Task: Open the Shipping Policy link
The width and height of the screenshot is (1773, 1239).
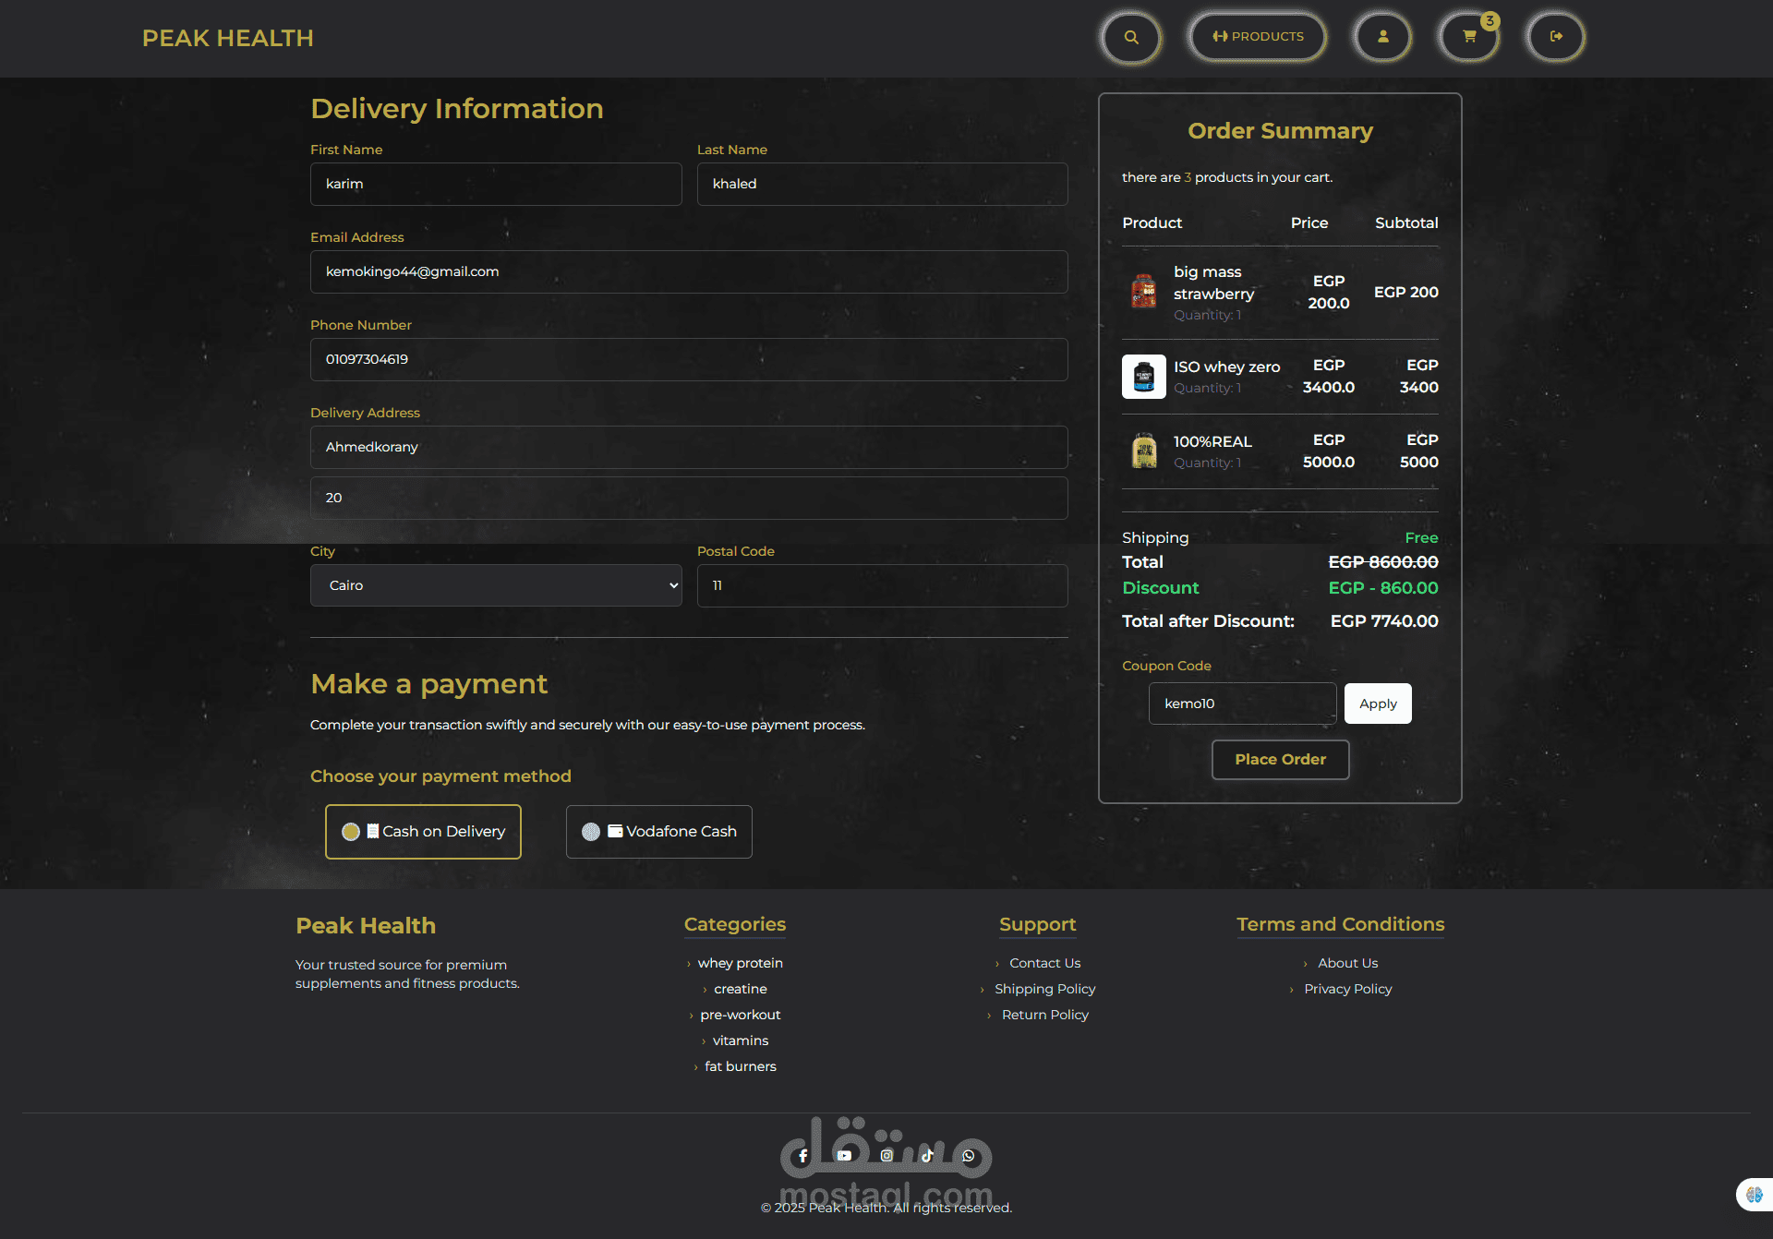Action: click(1044, 989)
